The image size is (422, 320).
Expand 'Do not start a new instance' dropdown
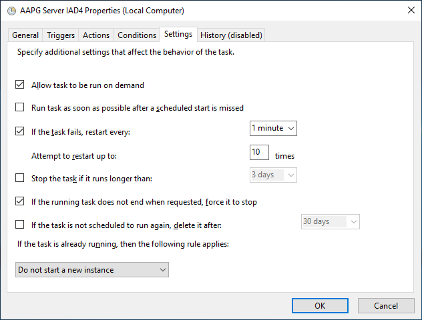pyautogui.click(x=92, y=270)
